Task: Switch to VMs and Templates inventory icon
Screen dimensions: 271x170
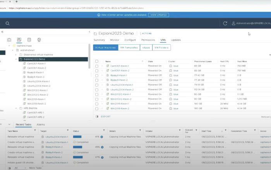Action: coord(19,40)
